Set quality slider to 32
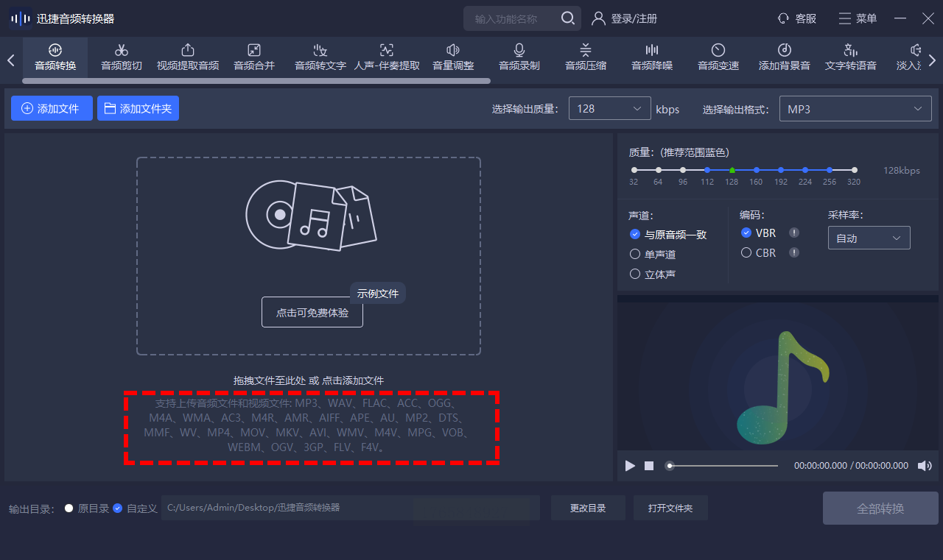This screenshot has width=943, height=560. pos(634,170)
